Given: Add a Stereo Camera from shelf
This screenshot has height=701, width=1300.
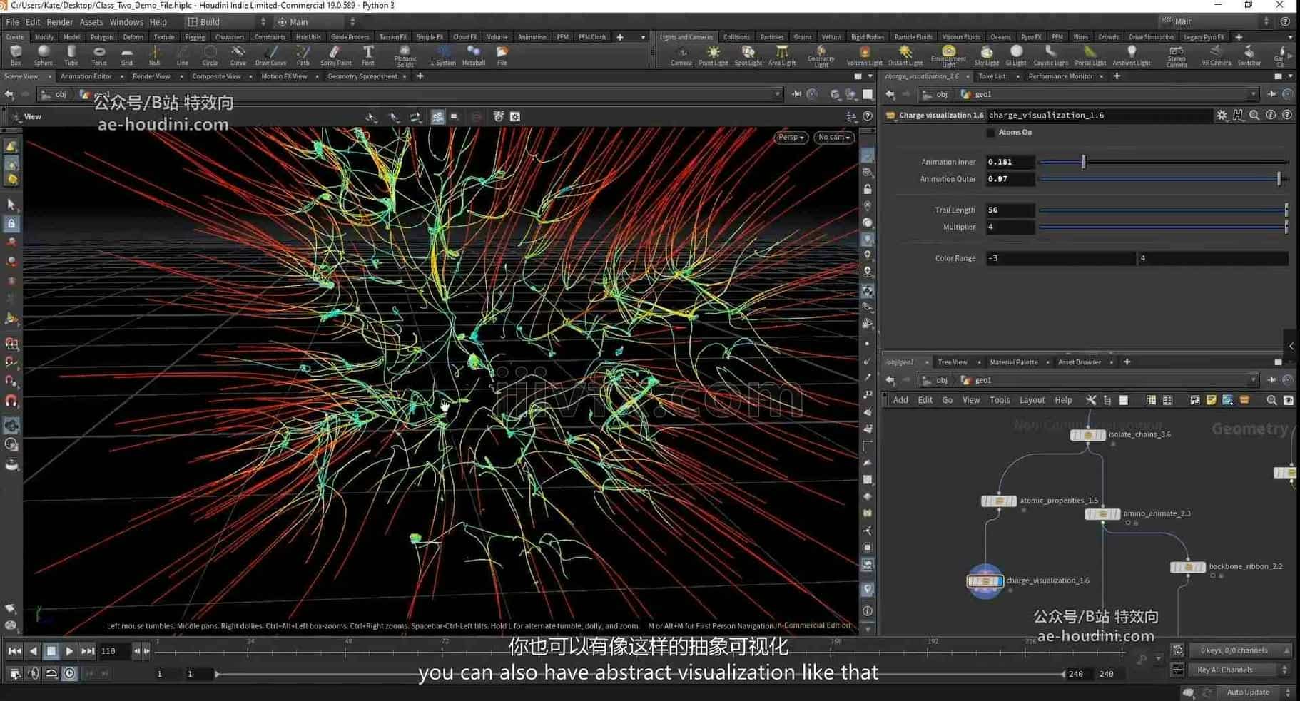Looking at the screenshot, I should (1177, 56).
